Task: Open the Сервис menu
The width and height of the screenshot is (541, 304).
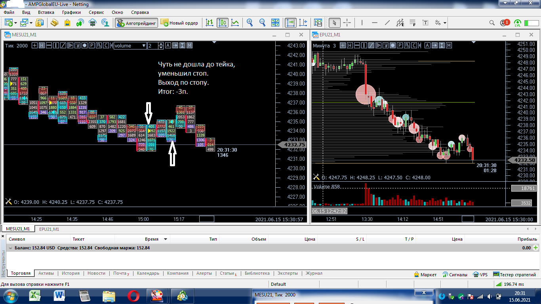Action: tap(96, 12)
